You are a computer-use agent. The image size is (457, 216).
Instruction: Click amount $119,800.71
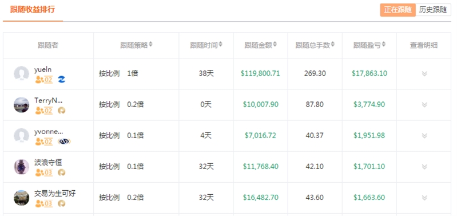point(260,73)
